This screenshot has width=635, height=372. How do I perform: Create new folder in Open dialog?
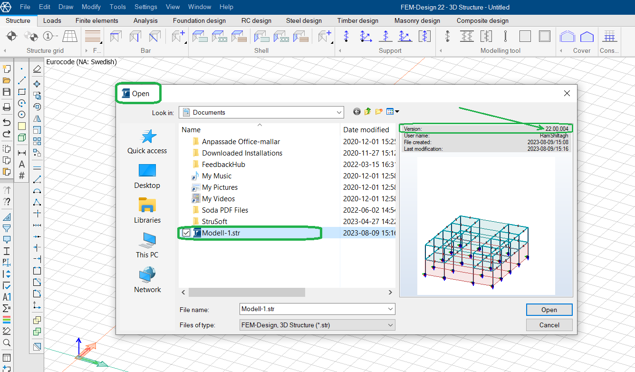(379, 112)
